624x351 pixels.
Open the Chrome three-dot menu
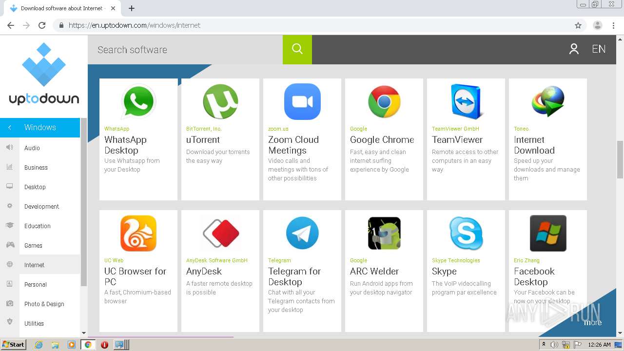tap(614, 25)
